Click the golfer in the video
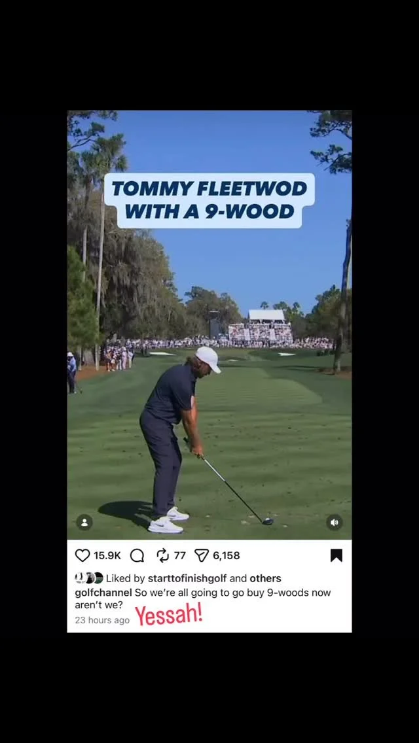 pos(178,440)
